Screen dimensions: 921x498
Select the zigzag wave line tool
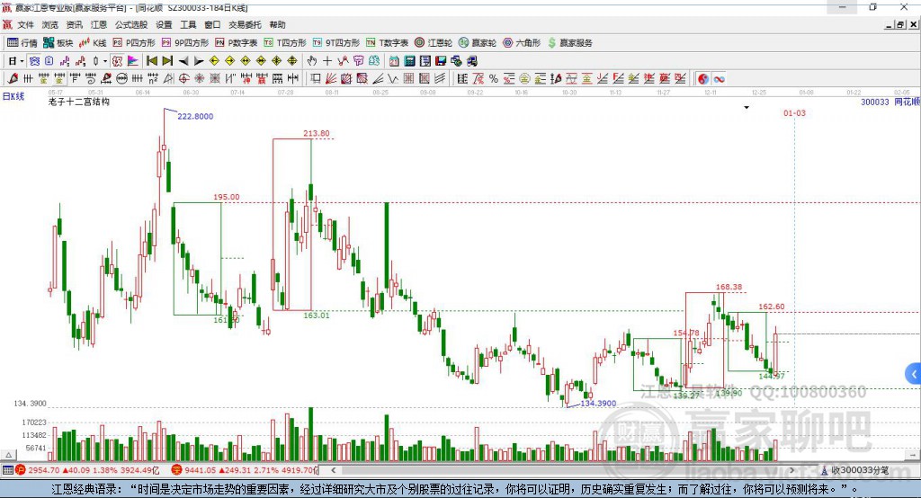pos(393,79)
